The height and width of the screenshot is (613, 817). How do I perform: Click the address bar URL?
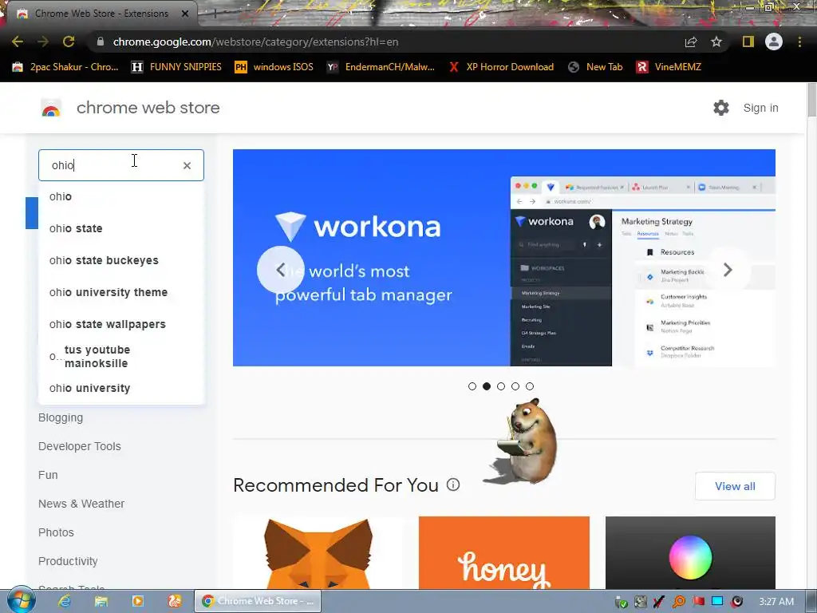(x=255, y=42)
